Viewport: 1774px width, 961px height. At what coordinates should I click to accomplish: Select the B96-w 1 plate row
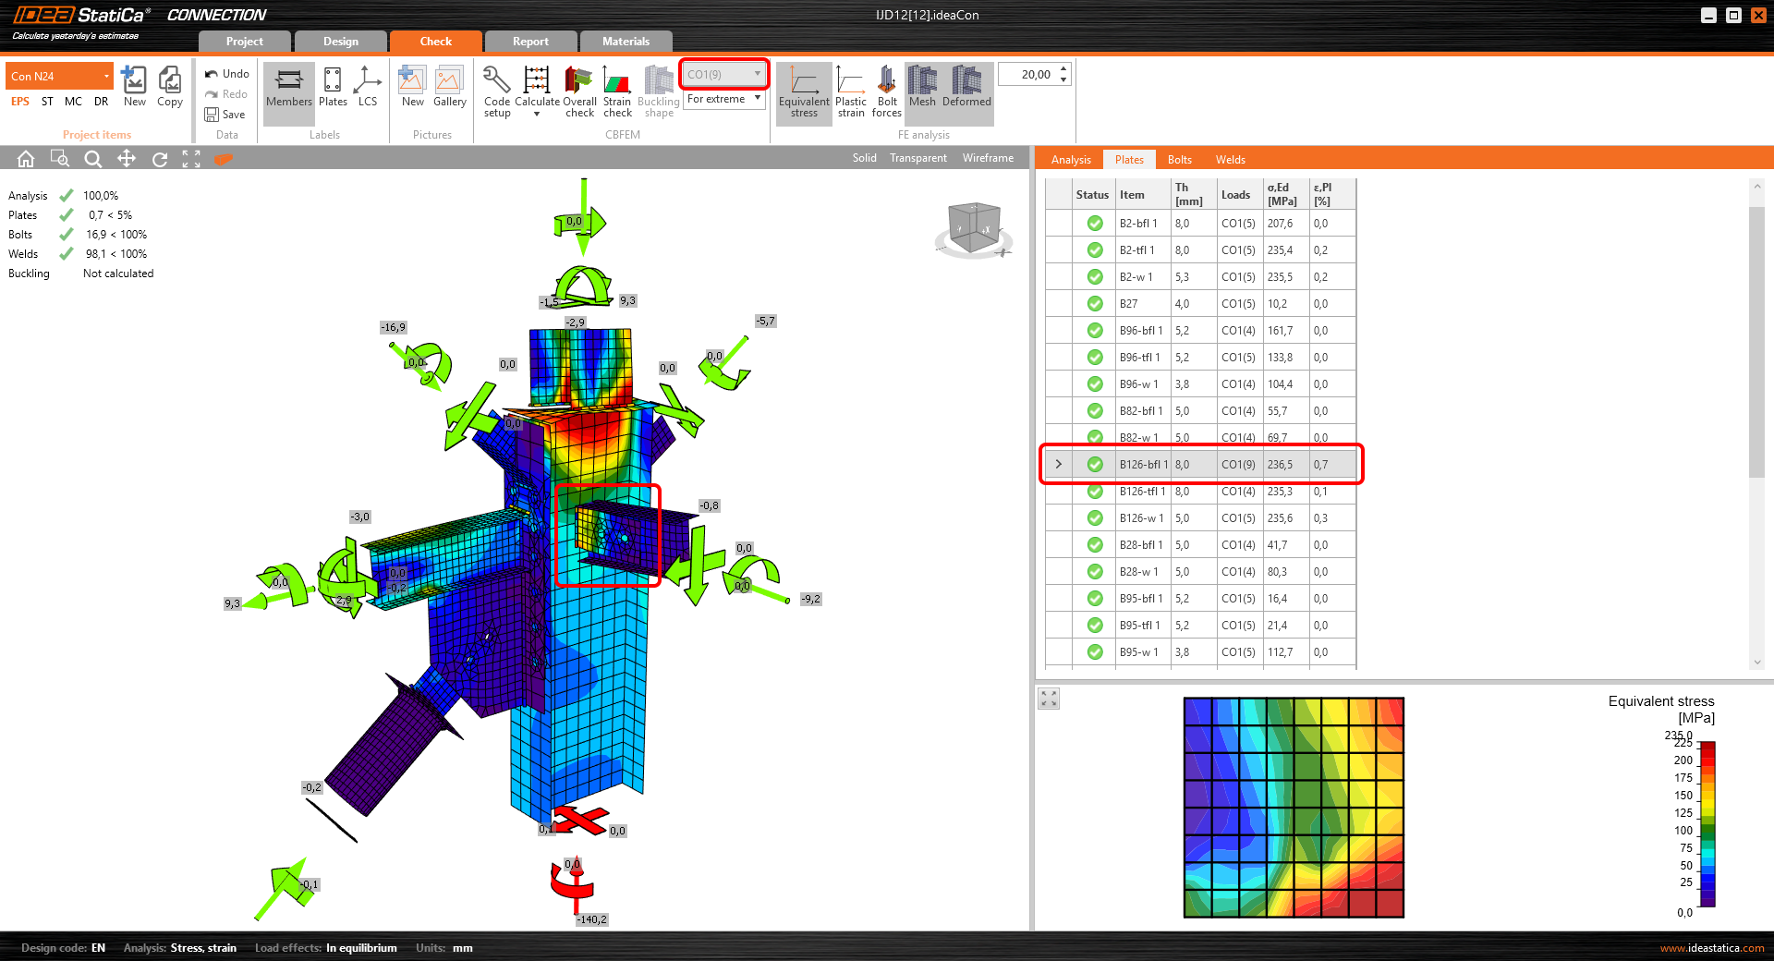(x=1201, y=384)
